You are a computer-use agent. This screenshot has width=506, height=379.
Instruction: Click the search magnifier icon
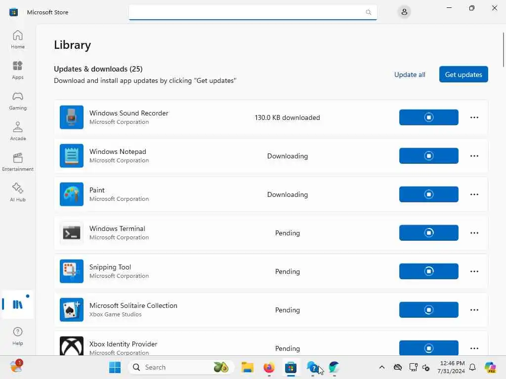pyautogui.click(x=368, y=12)
